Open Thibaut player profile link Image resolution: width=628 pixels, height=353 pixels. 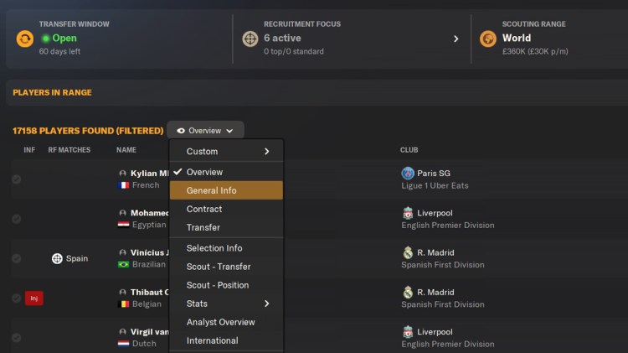pyautogui.click(x=149, y=292)
